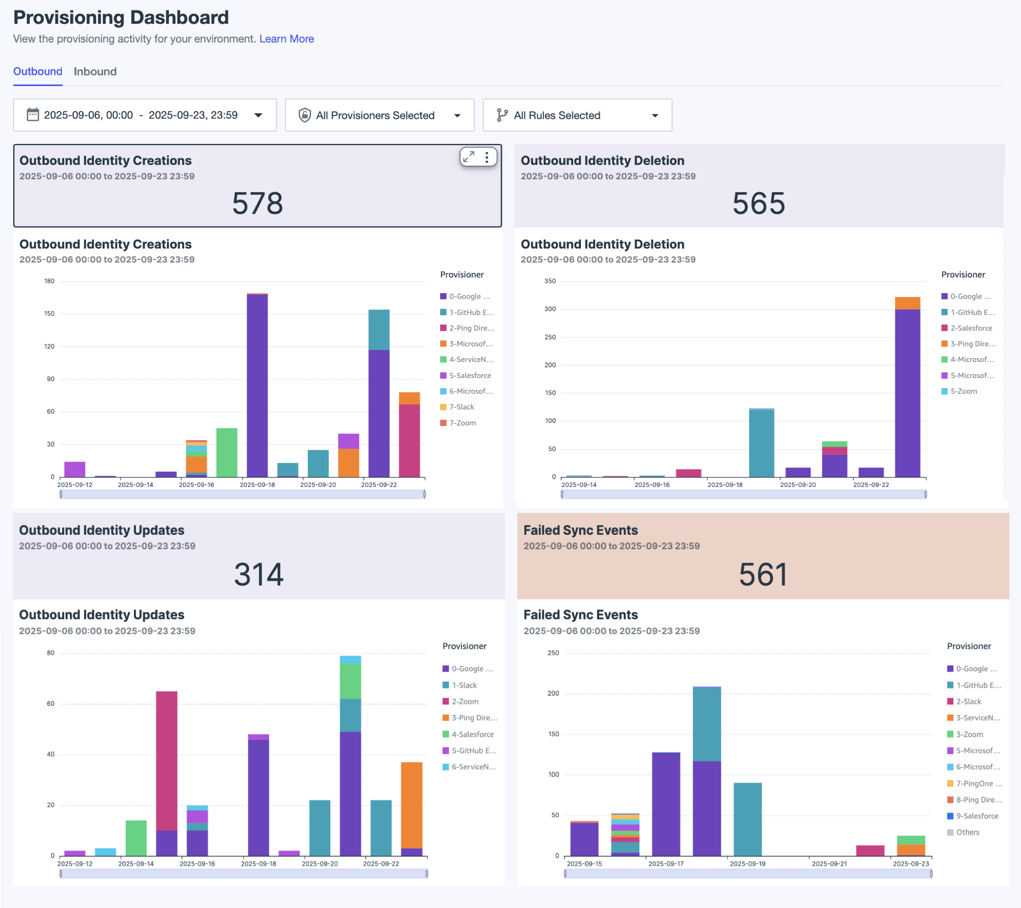Click the calendar icon in the date range filter
This screenshot has width=1021, height=908.
pyautogui.click(x=33, y=115)
